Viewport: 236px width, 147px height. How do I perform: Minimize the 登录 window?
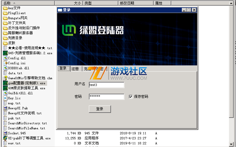[184, 10]
